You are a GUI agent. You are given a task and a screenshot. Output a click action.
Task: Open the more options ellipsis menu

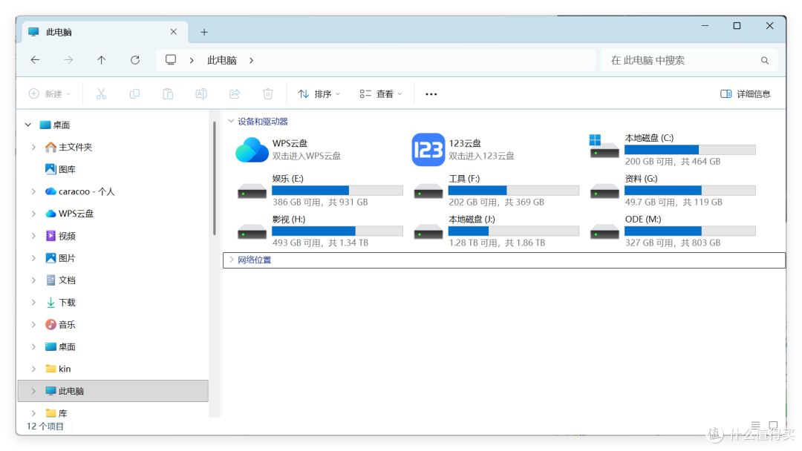tap(431, 94)
